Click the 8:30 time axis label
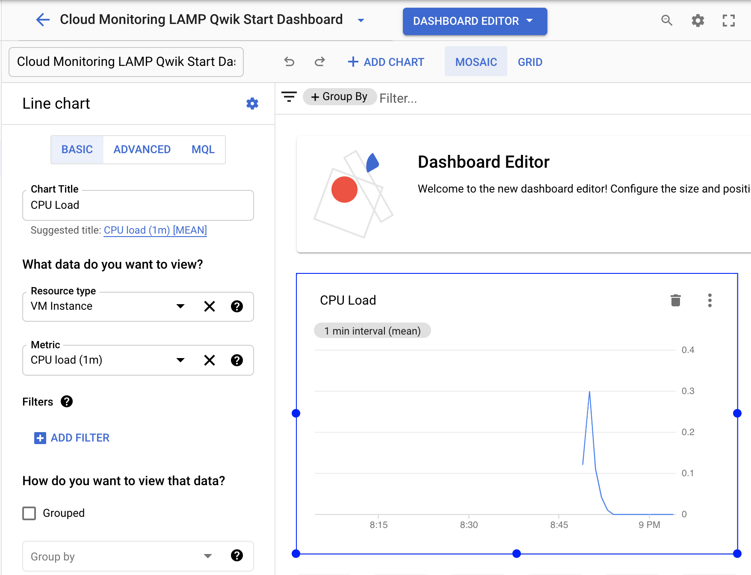The width and height of the screenshot is (751, 575). [469, 525]
